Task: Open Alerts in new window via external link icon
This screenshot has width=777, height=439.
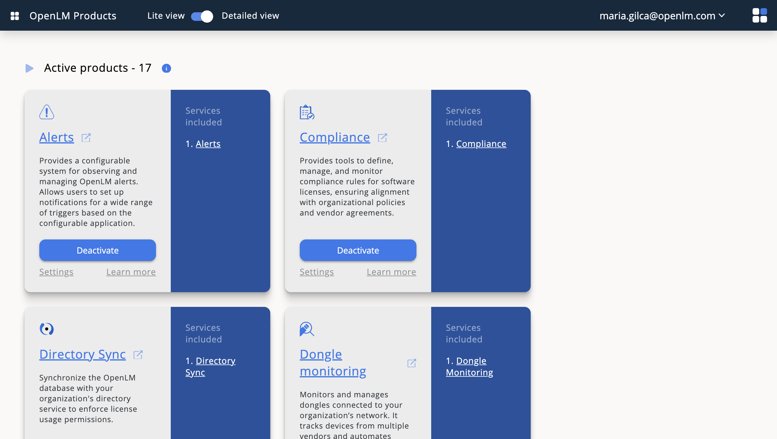Action: 86,138
